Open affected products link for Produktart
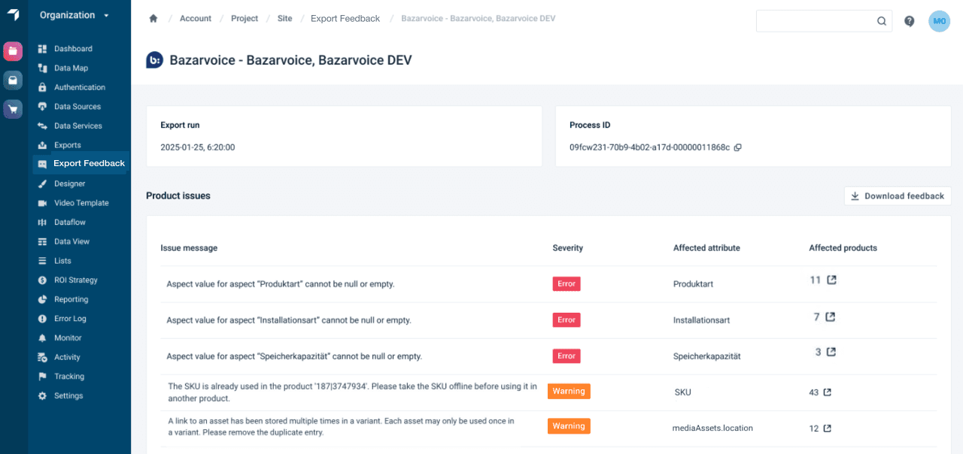 tap(831, 280)
